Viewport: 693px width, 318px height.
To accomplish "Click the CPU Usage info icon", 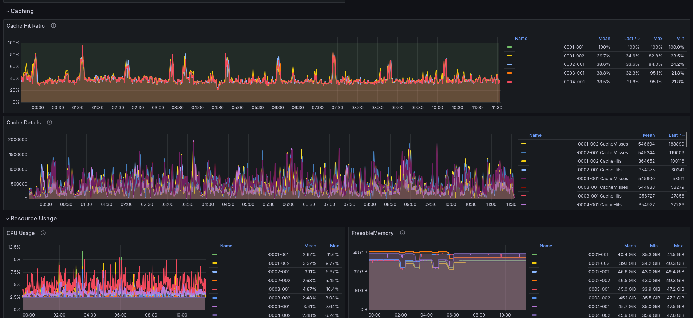I will tap(43, 233).
